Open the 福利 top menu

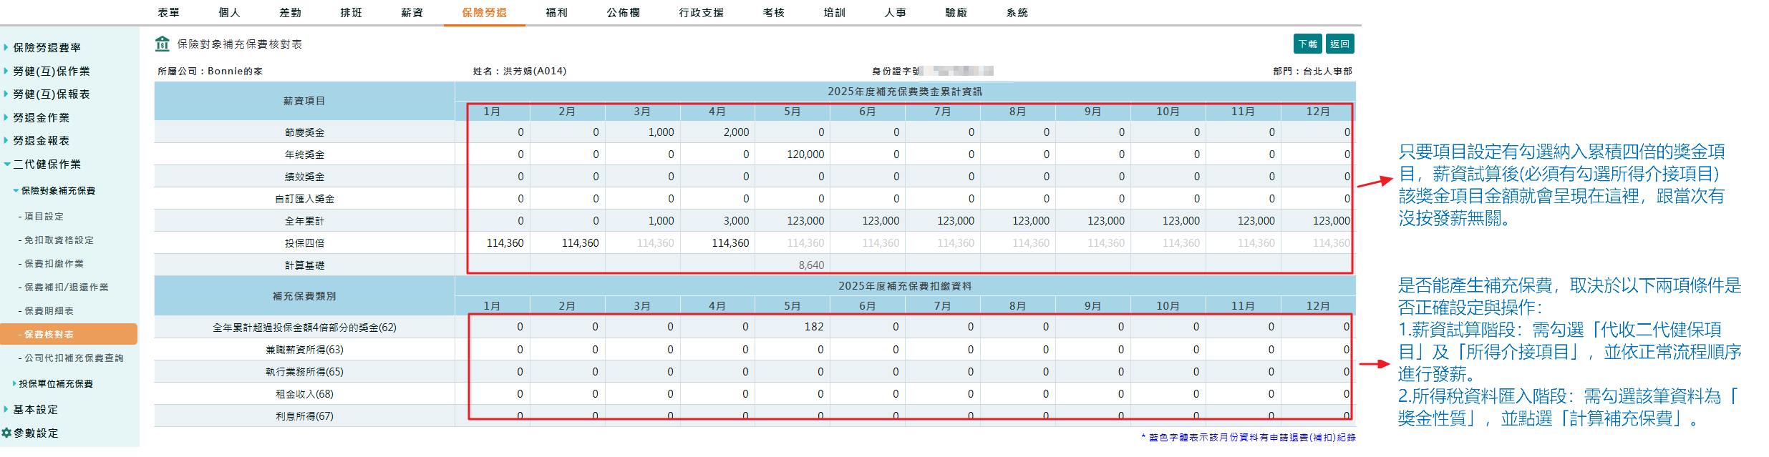[557, 12]
